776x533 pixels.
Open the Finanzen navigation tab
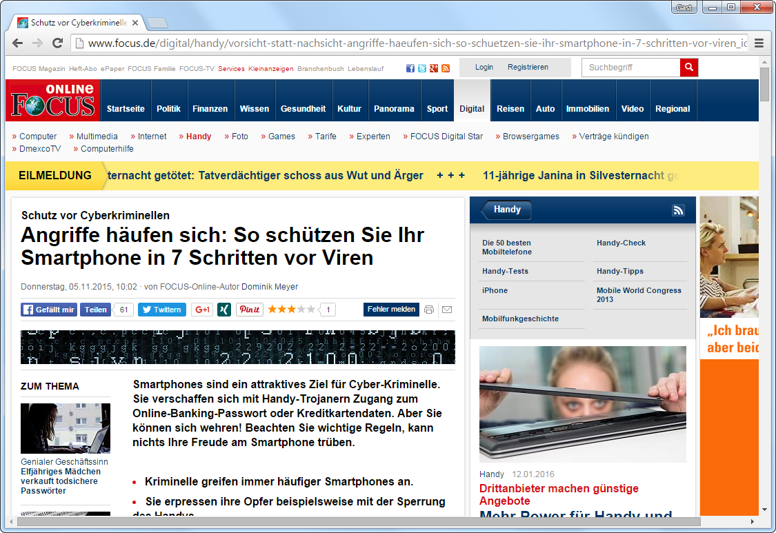pos(210,109)
